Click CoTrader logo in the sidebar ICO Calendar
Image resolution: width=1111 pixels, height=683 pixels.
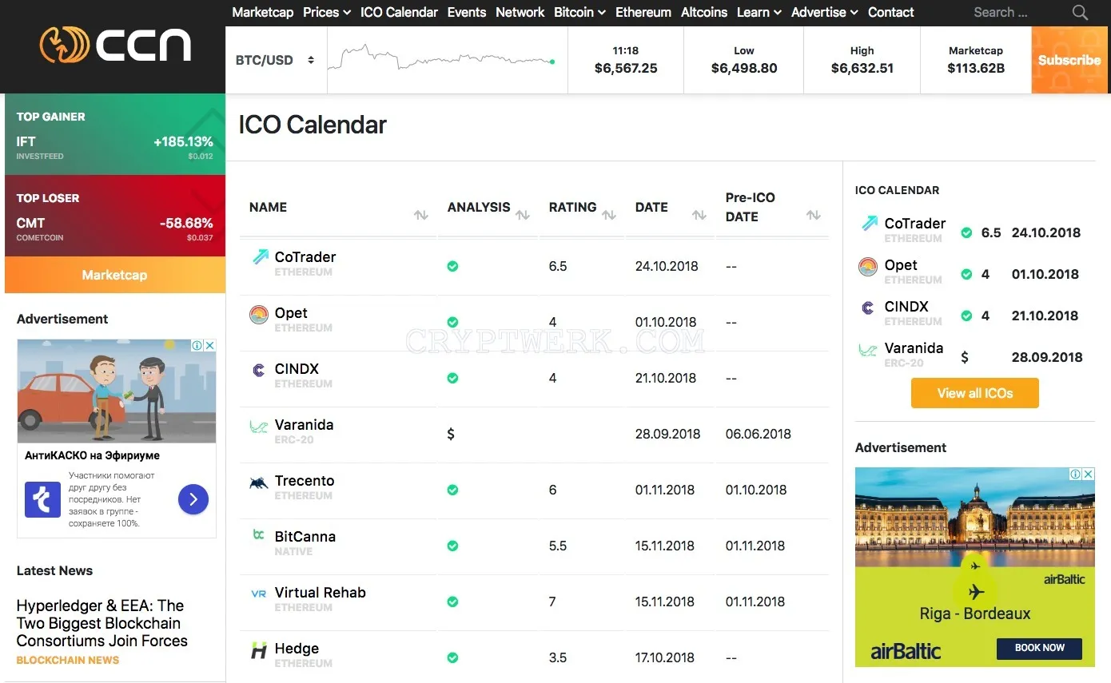(869, 224)
